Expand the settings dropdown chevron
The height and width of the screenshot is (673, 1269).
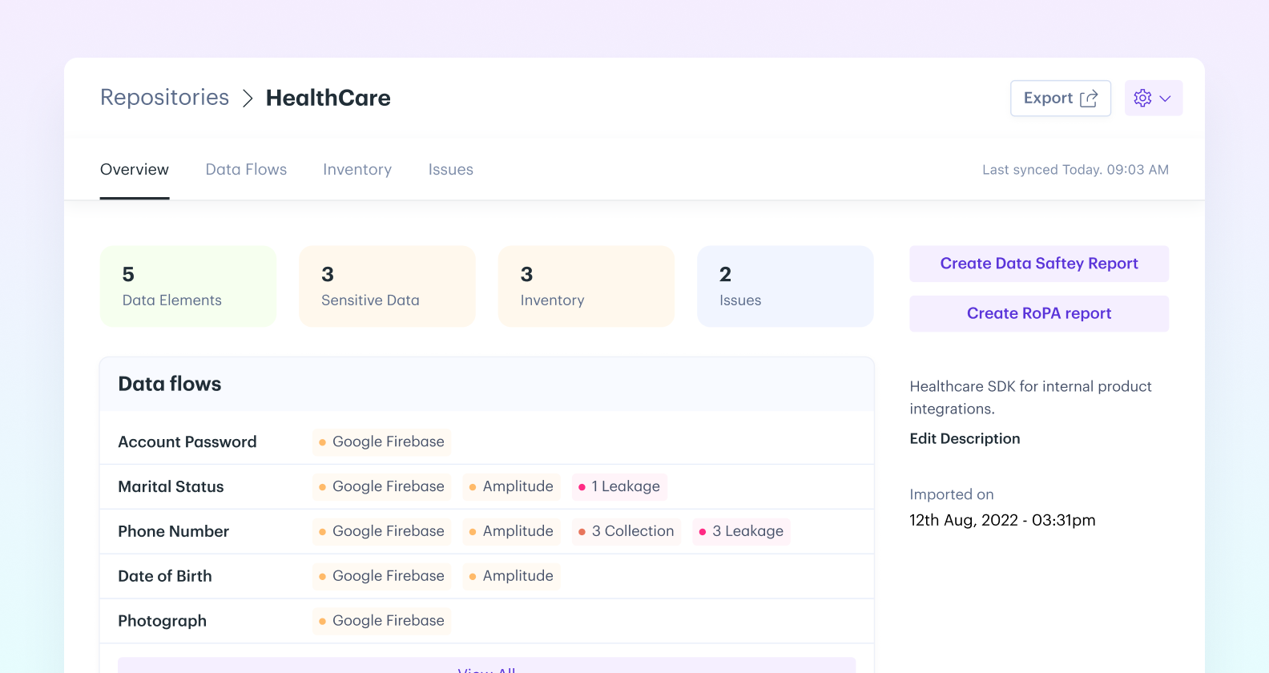pyautogui.click(x=1166, y=99)
